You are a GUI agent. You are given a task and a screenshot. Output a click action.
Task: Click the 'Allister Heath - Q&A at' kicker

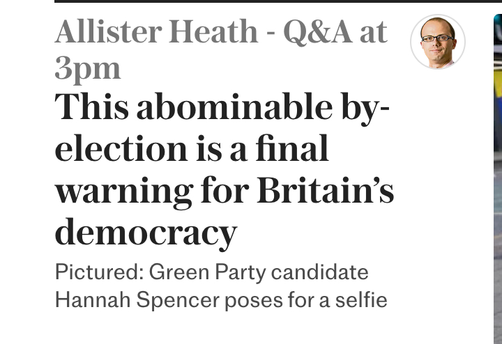pyautogui.click(x=220, y=33)
